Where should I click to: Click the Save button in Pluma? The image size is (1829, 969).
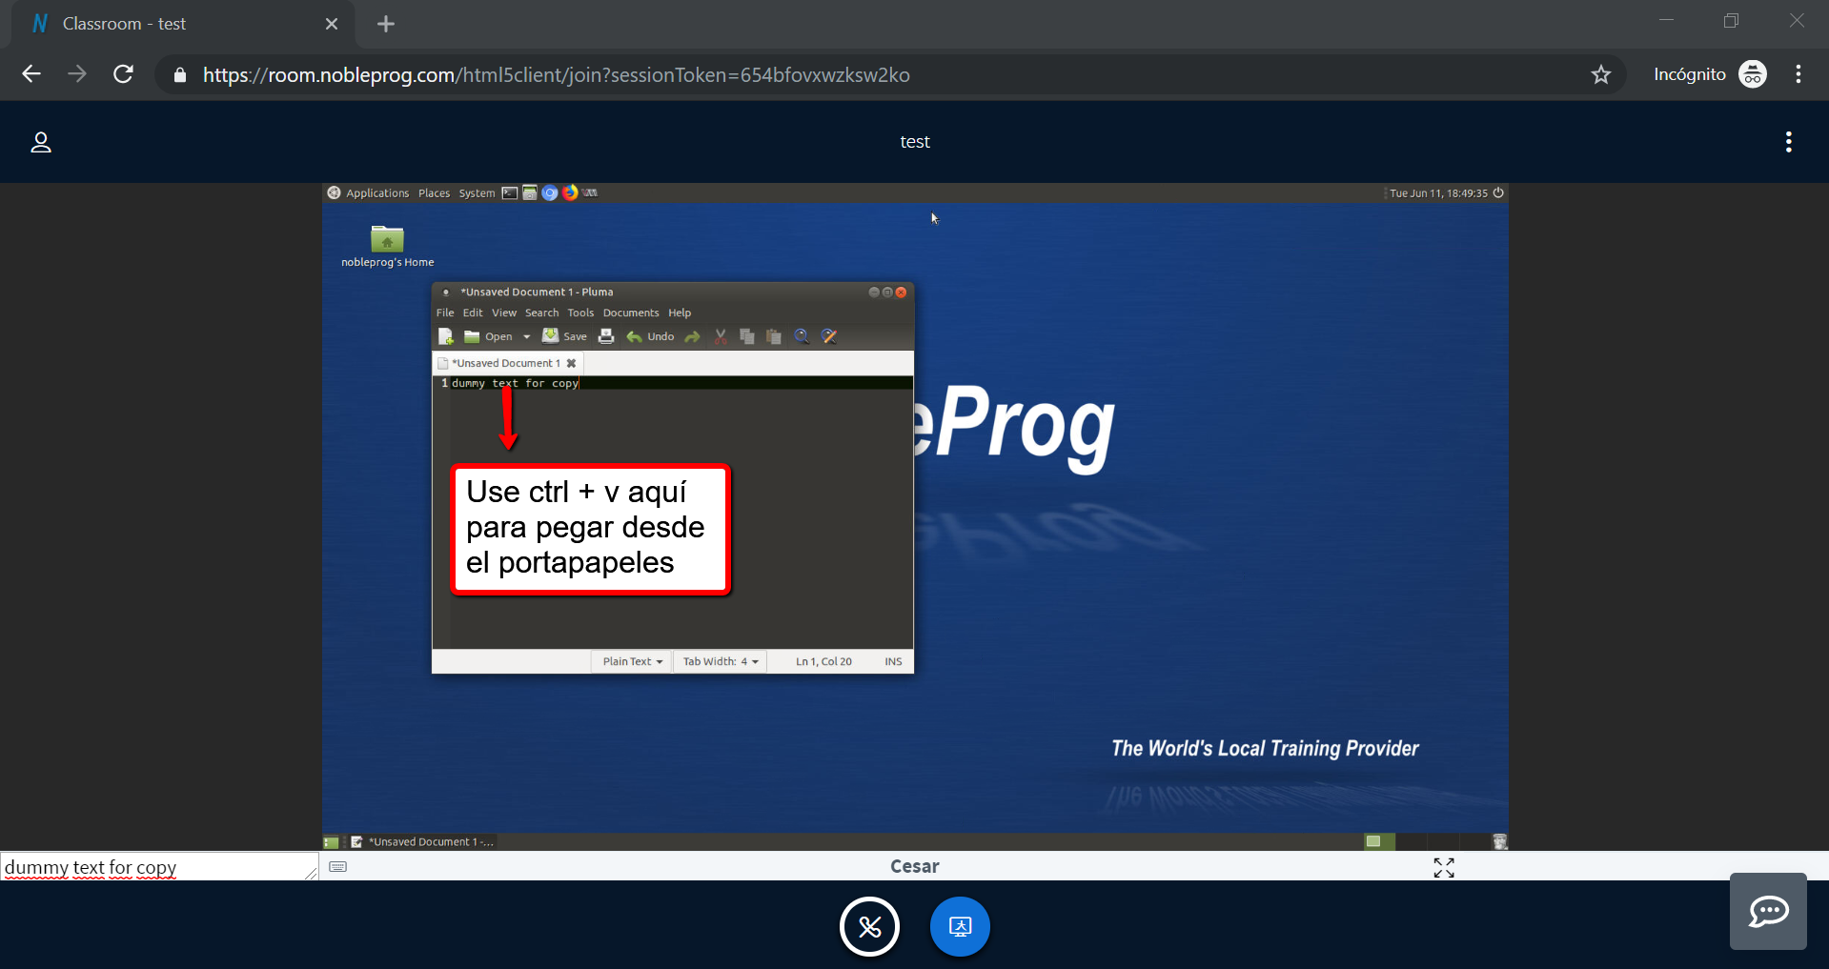[x=565, y=336]
